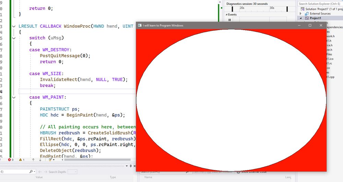
Task: Maximize the 'I will learn to Program Windows' window
Action: [x=310, y=26]
